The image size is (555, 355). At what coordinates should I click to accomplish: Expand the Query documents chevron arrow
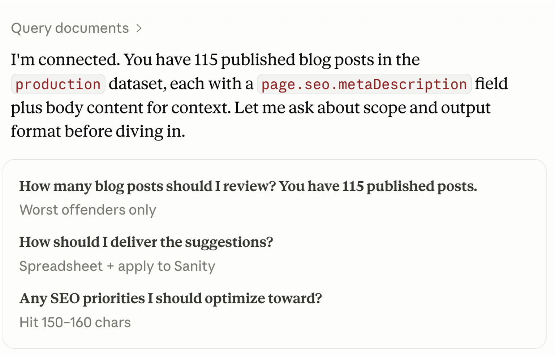coord(139,28)
